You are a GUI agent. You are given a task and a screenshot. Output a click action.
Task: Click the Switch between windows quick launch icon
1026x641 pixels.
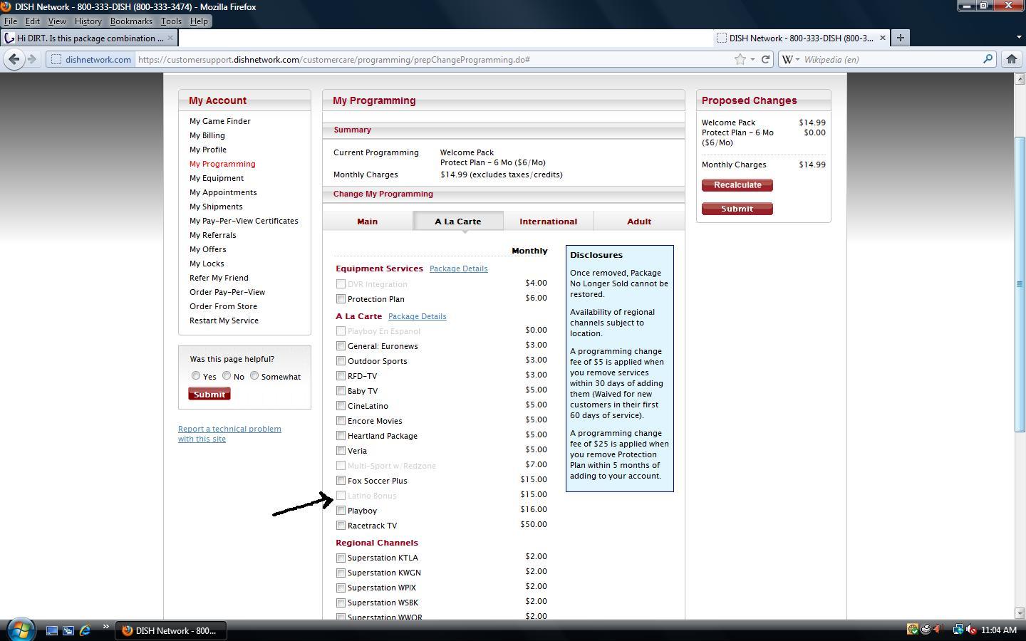pyautogui.click(x=68, y=630)
